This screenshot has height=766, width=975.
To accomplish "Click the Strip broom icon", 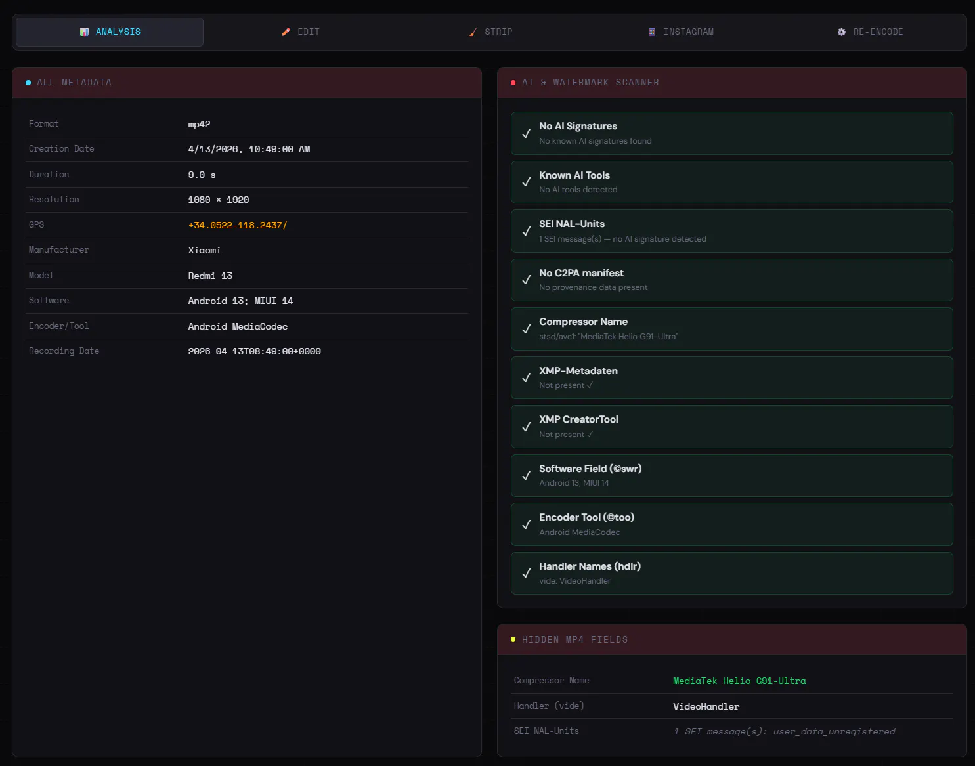I will [x=473, y=32].
